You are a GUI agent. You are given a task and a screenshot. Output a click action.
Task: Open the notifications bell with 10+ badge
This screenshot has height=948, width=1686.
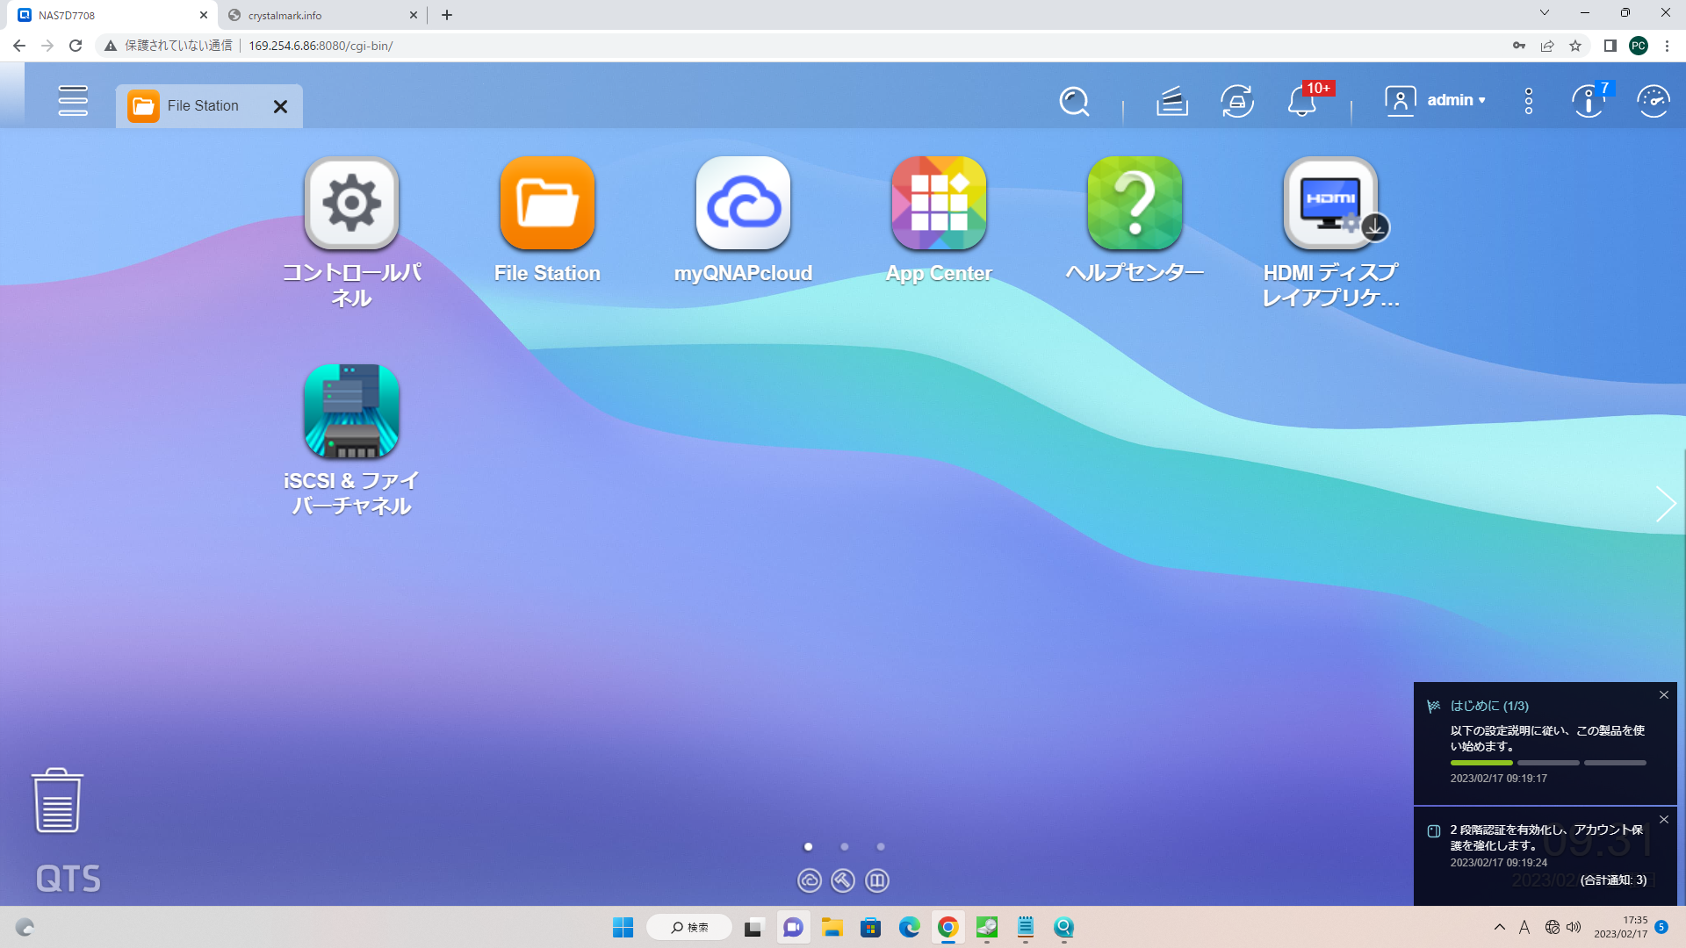point(1303,101)
